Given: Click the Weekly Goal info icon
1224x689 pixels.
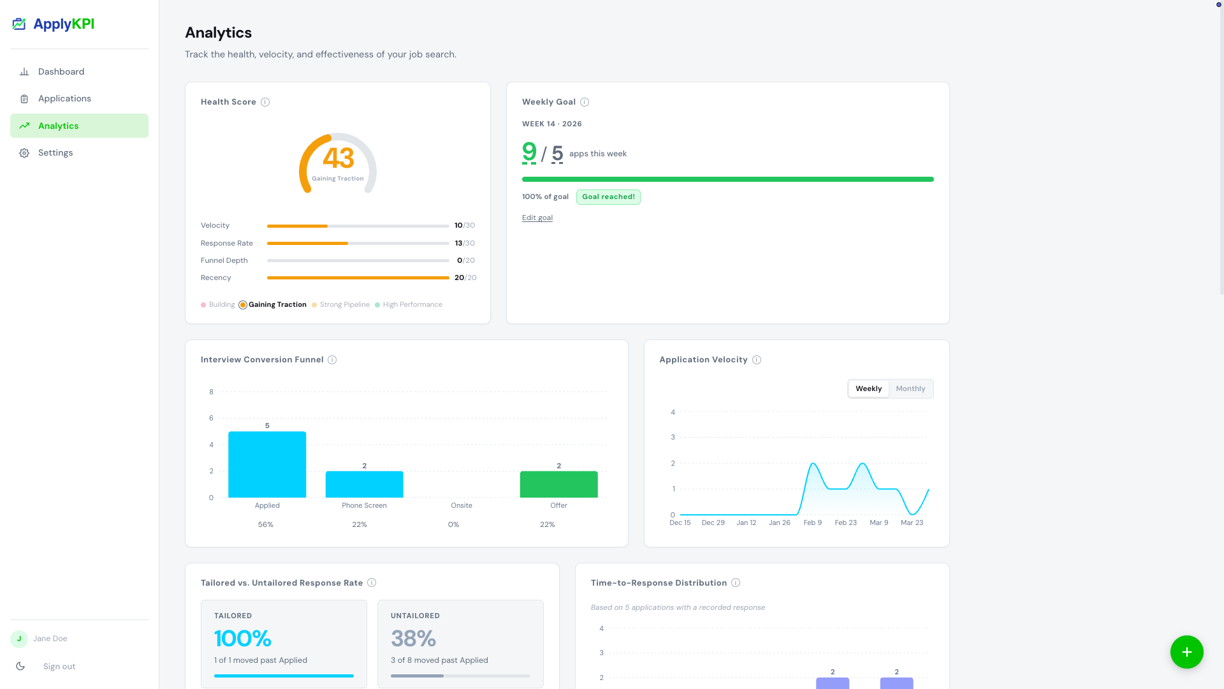Looking at the screenshot, I should 585,102.
